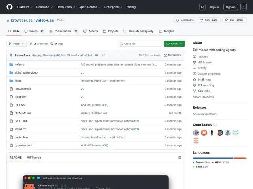This screenshot has height=189, width=253.
Task: Click the Sign up button
Action: point(230,7)
